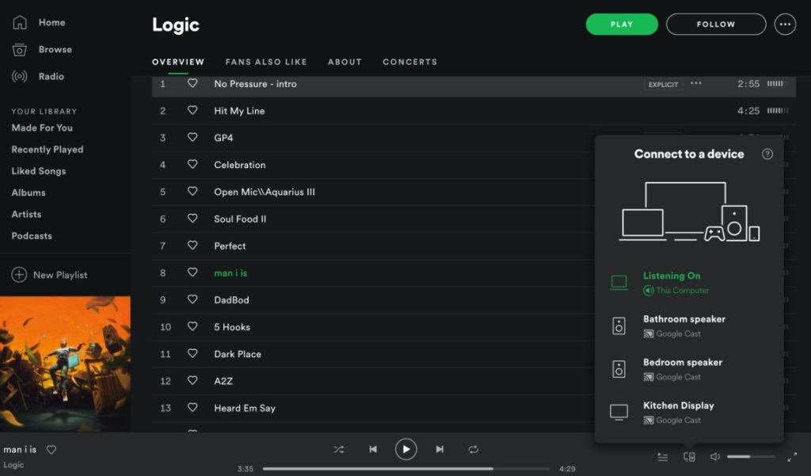Like the song Open Mic\\Aquarius III
811x476 pixels.
[x=192, y=192]
